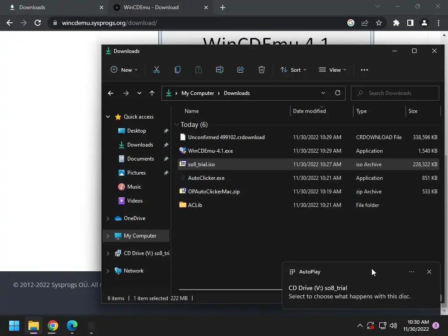The height and width of the screenshot is (336, 448).
Task: Open volume icon in system tray
Action: click(x=393, y=325)
